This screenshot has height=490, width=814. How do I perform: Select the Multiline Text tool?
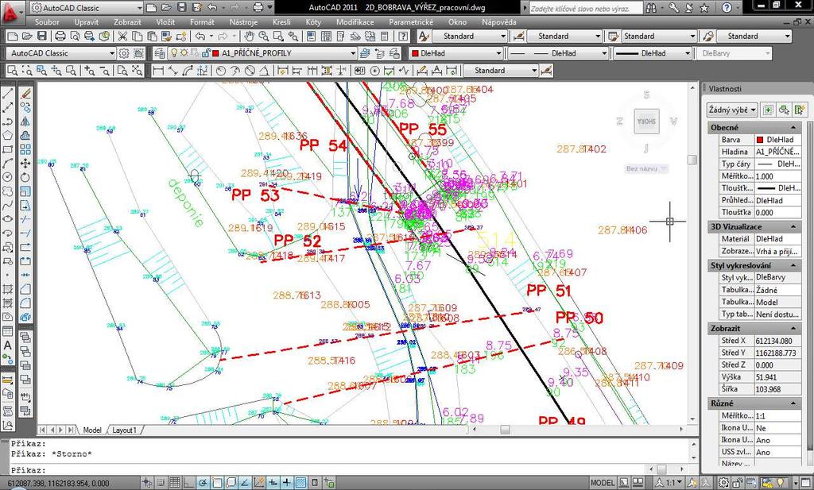pyautogui.click(x=7, y=345)
